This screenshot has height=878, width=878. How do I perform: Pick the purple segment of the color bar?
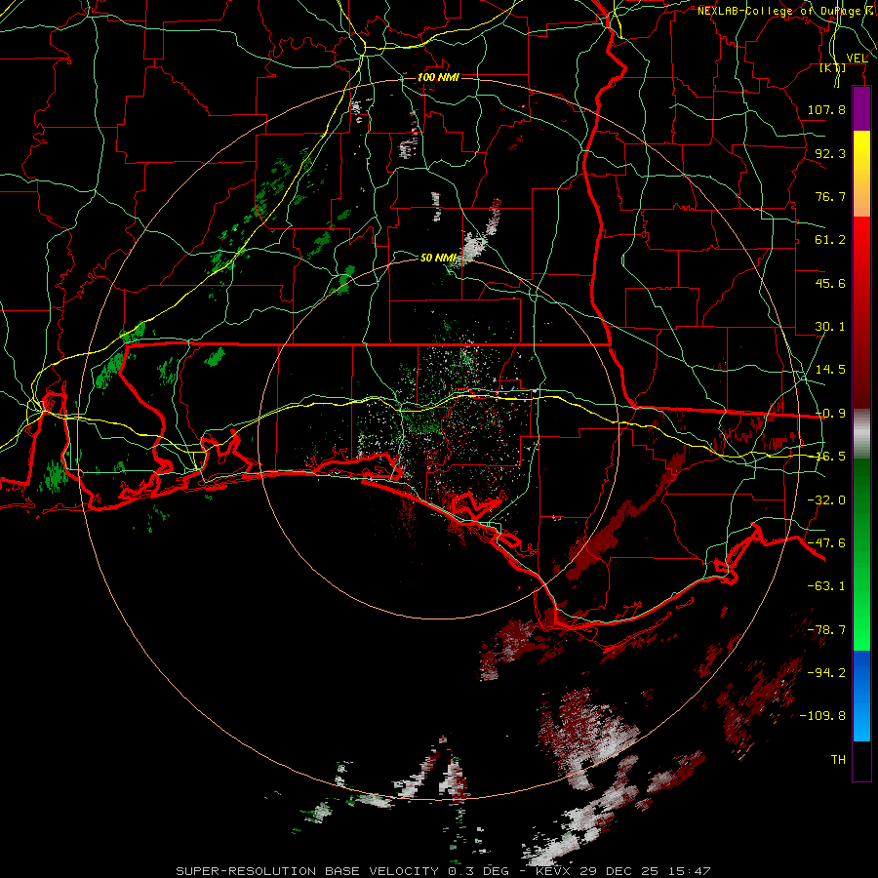[861, 108]
